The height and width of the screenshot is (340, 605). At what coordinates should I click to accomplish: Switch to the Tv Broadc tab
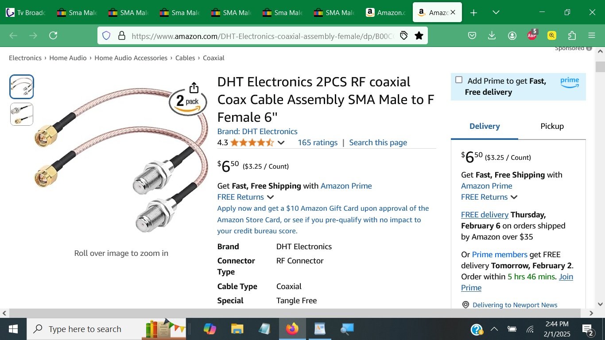coord(26,12)
